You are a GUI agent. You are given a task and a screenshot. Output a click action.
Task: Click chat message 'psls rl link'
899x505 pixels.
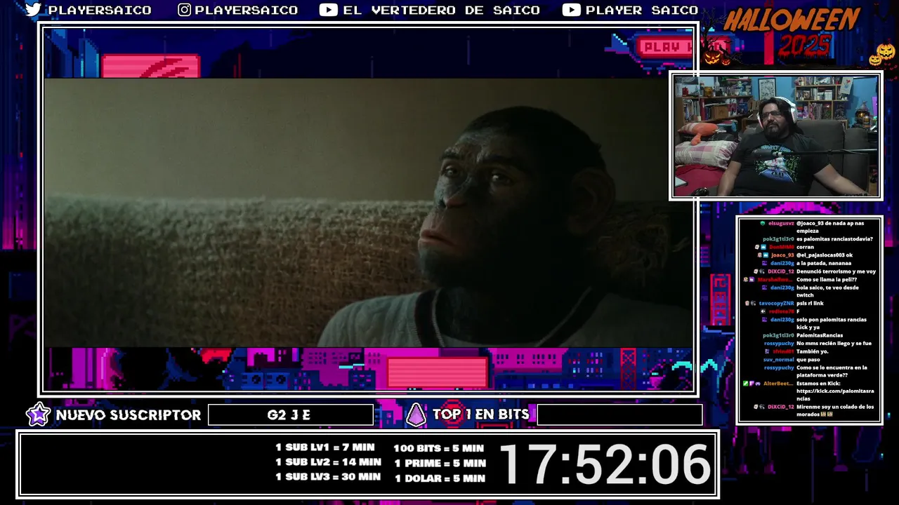pyautogui.click(x=810, y=303)
